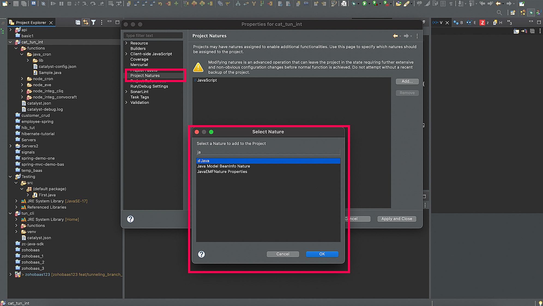Viewport: 543px width, 306px height.
Task: Expand the Resource properties section
Action: (126, 43)
